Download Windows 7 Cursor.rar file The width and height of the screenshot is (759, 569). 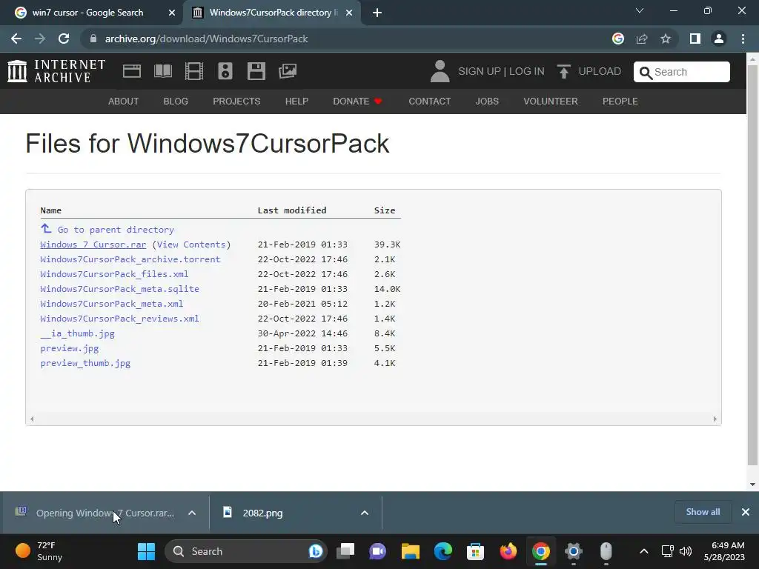pos(93,244)
